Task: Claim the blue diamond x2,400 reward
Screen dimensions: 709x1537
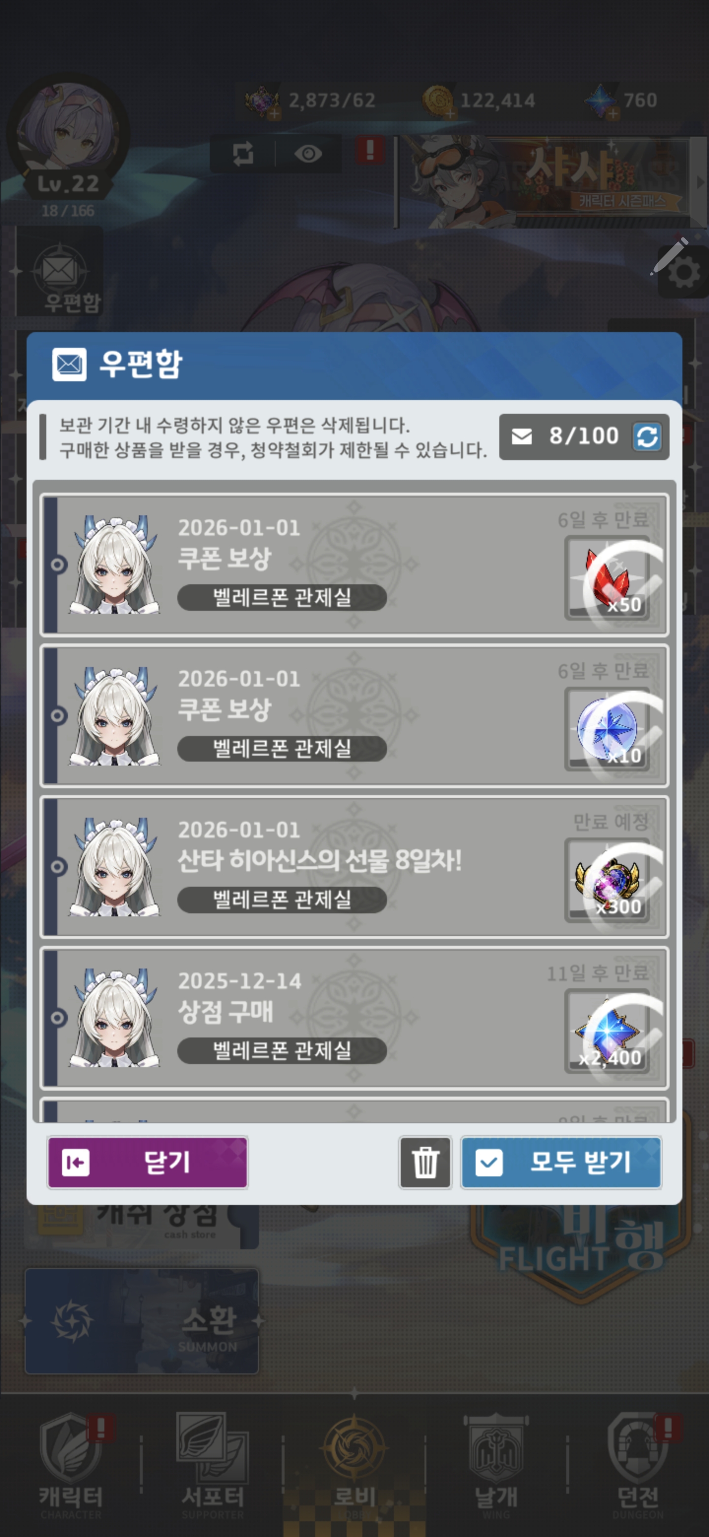Action: point(608,1031)
